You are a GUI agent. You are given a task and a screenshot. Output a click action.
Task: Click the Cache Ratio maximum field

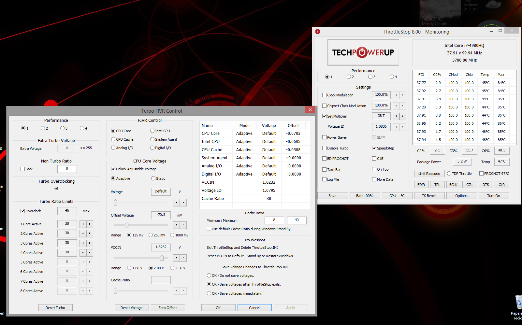[297, 220]
